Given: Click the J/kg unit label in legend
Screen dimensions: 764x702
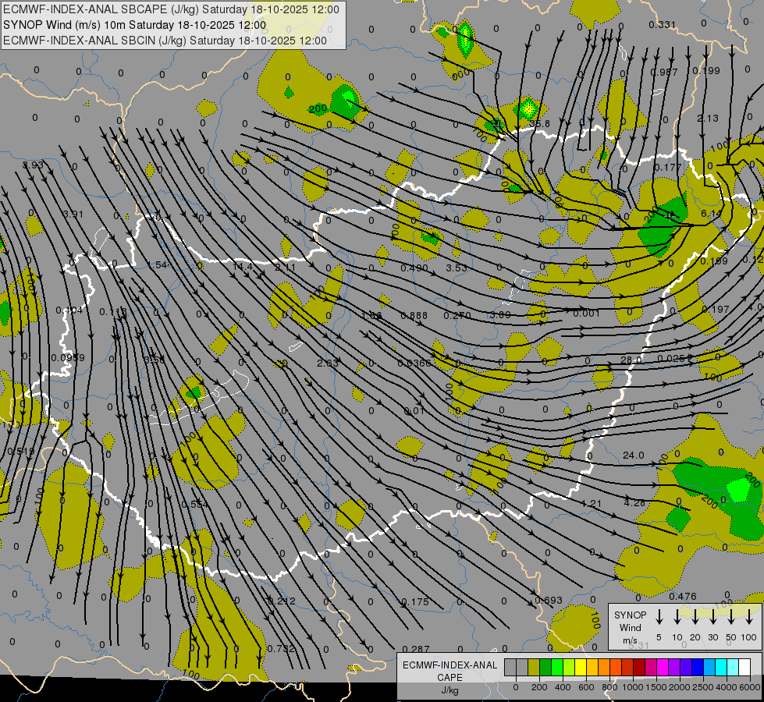Looking at the screenshot, I should (450, 690).
